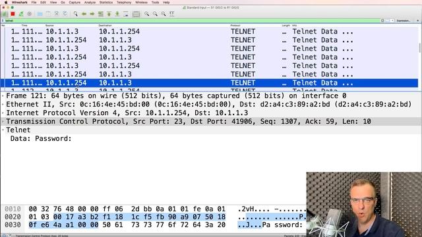Close this capture file with the X icon
This screenshot has height=237, width=422.
[x=57, y=14]
